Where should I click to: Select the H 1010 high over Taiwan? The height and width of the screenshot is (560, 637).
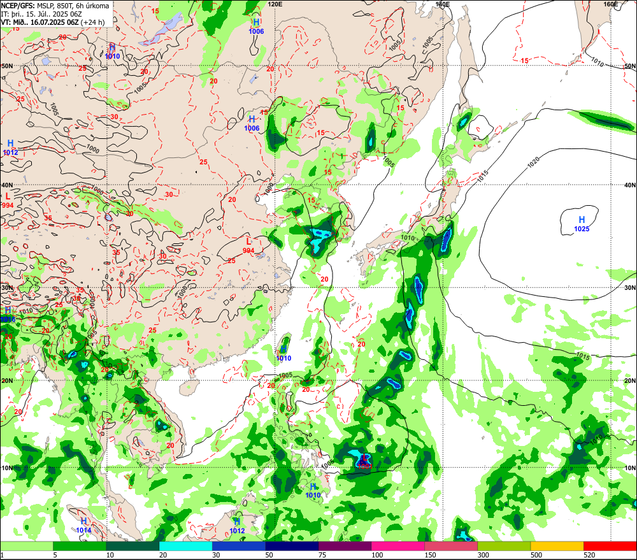pos(283,354)
